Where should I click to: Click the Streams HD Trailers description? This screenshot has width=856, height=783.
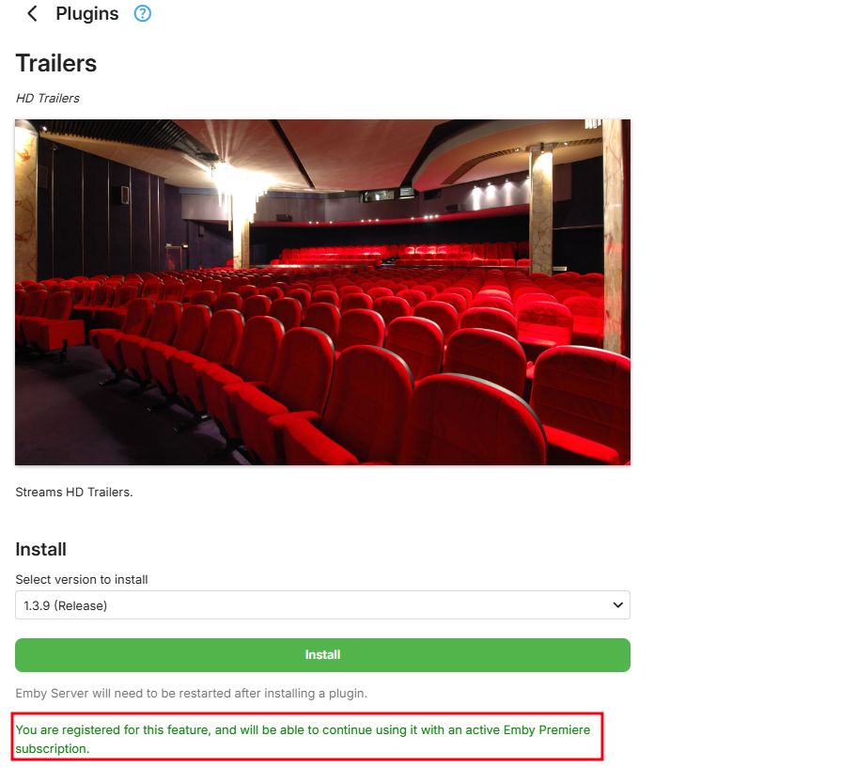74,492
